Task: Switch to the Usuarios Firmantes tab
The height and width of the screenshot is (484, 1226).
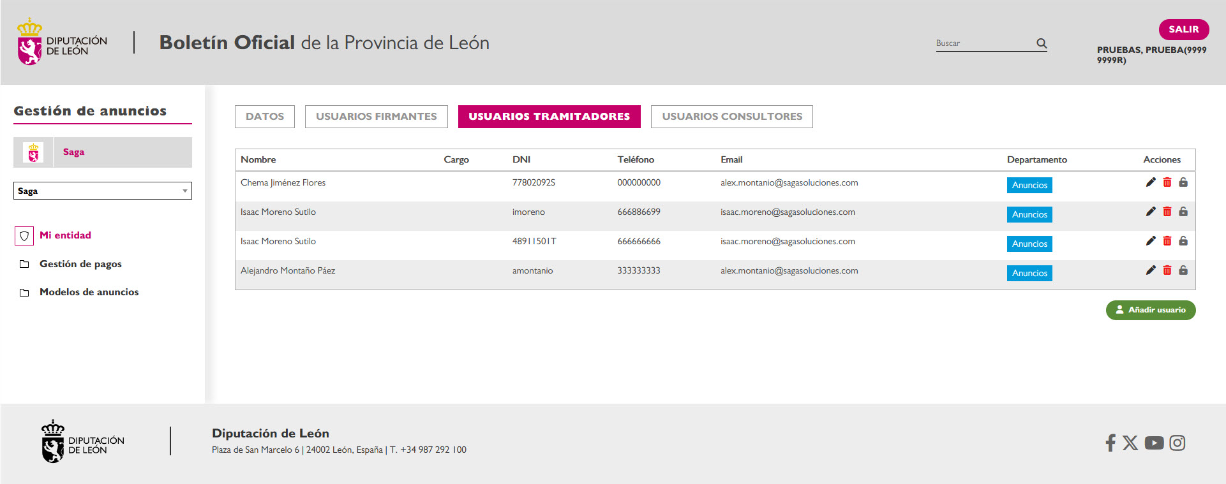Action: 377,117
